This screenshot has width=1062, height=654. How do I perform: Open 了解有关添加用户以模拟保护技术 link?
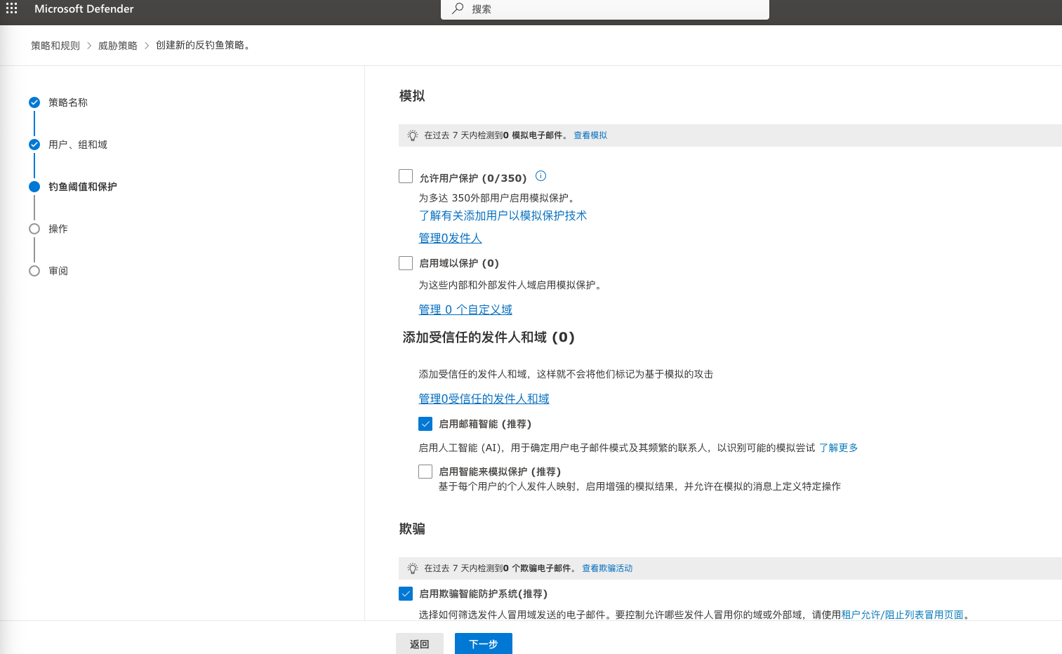point(503,215)
